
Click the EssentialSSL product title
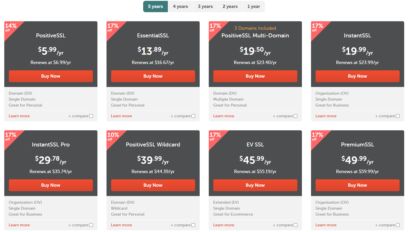point(153,35)
